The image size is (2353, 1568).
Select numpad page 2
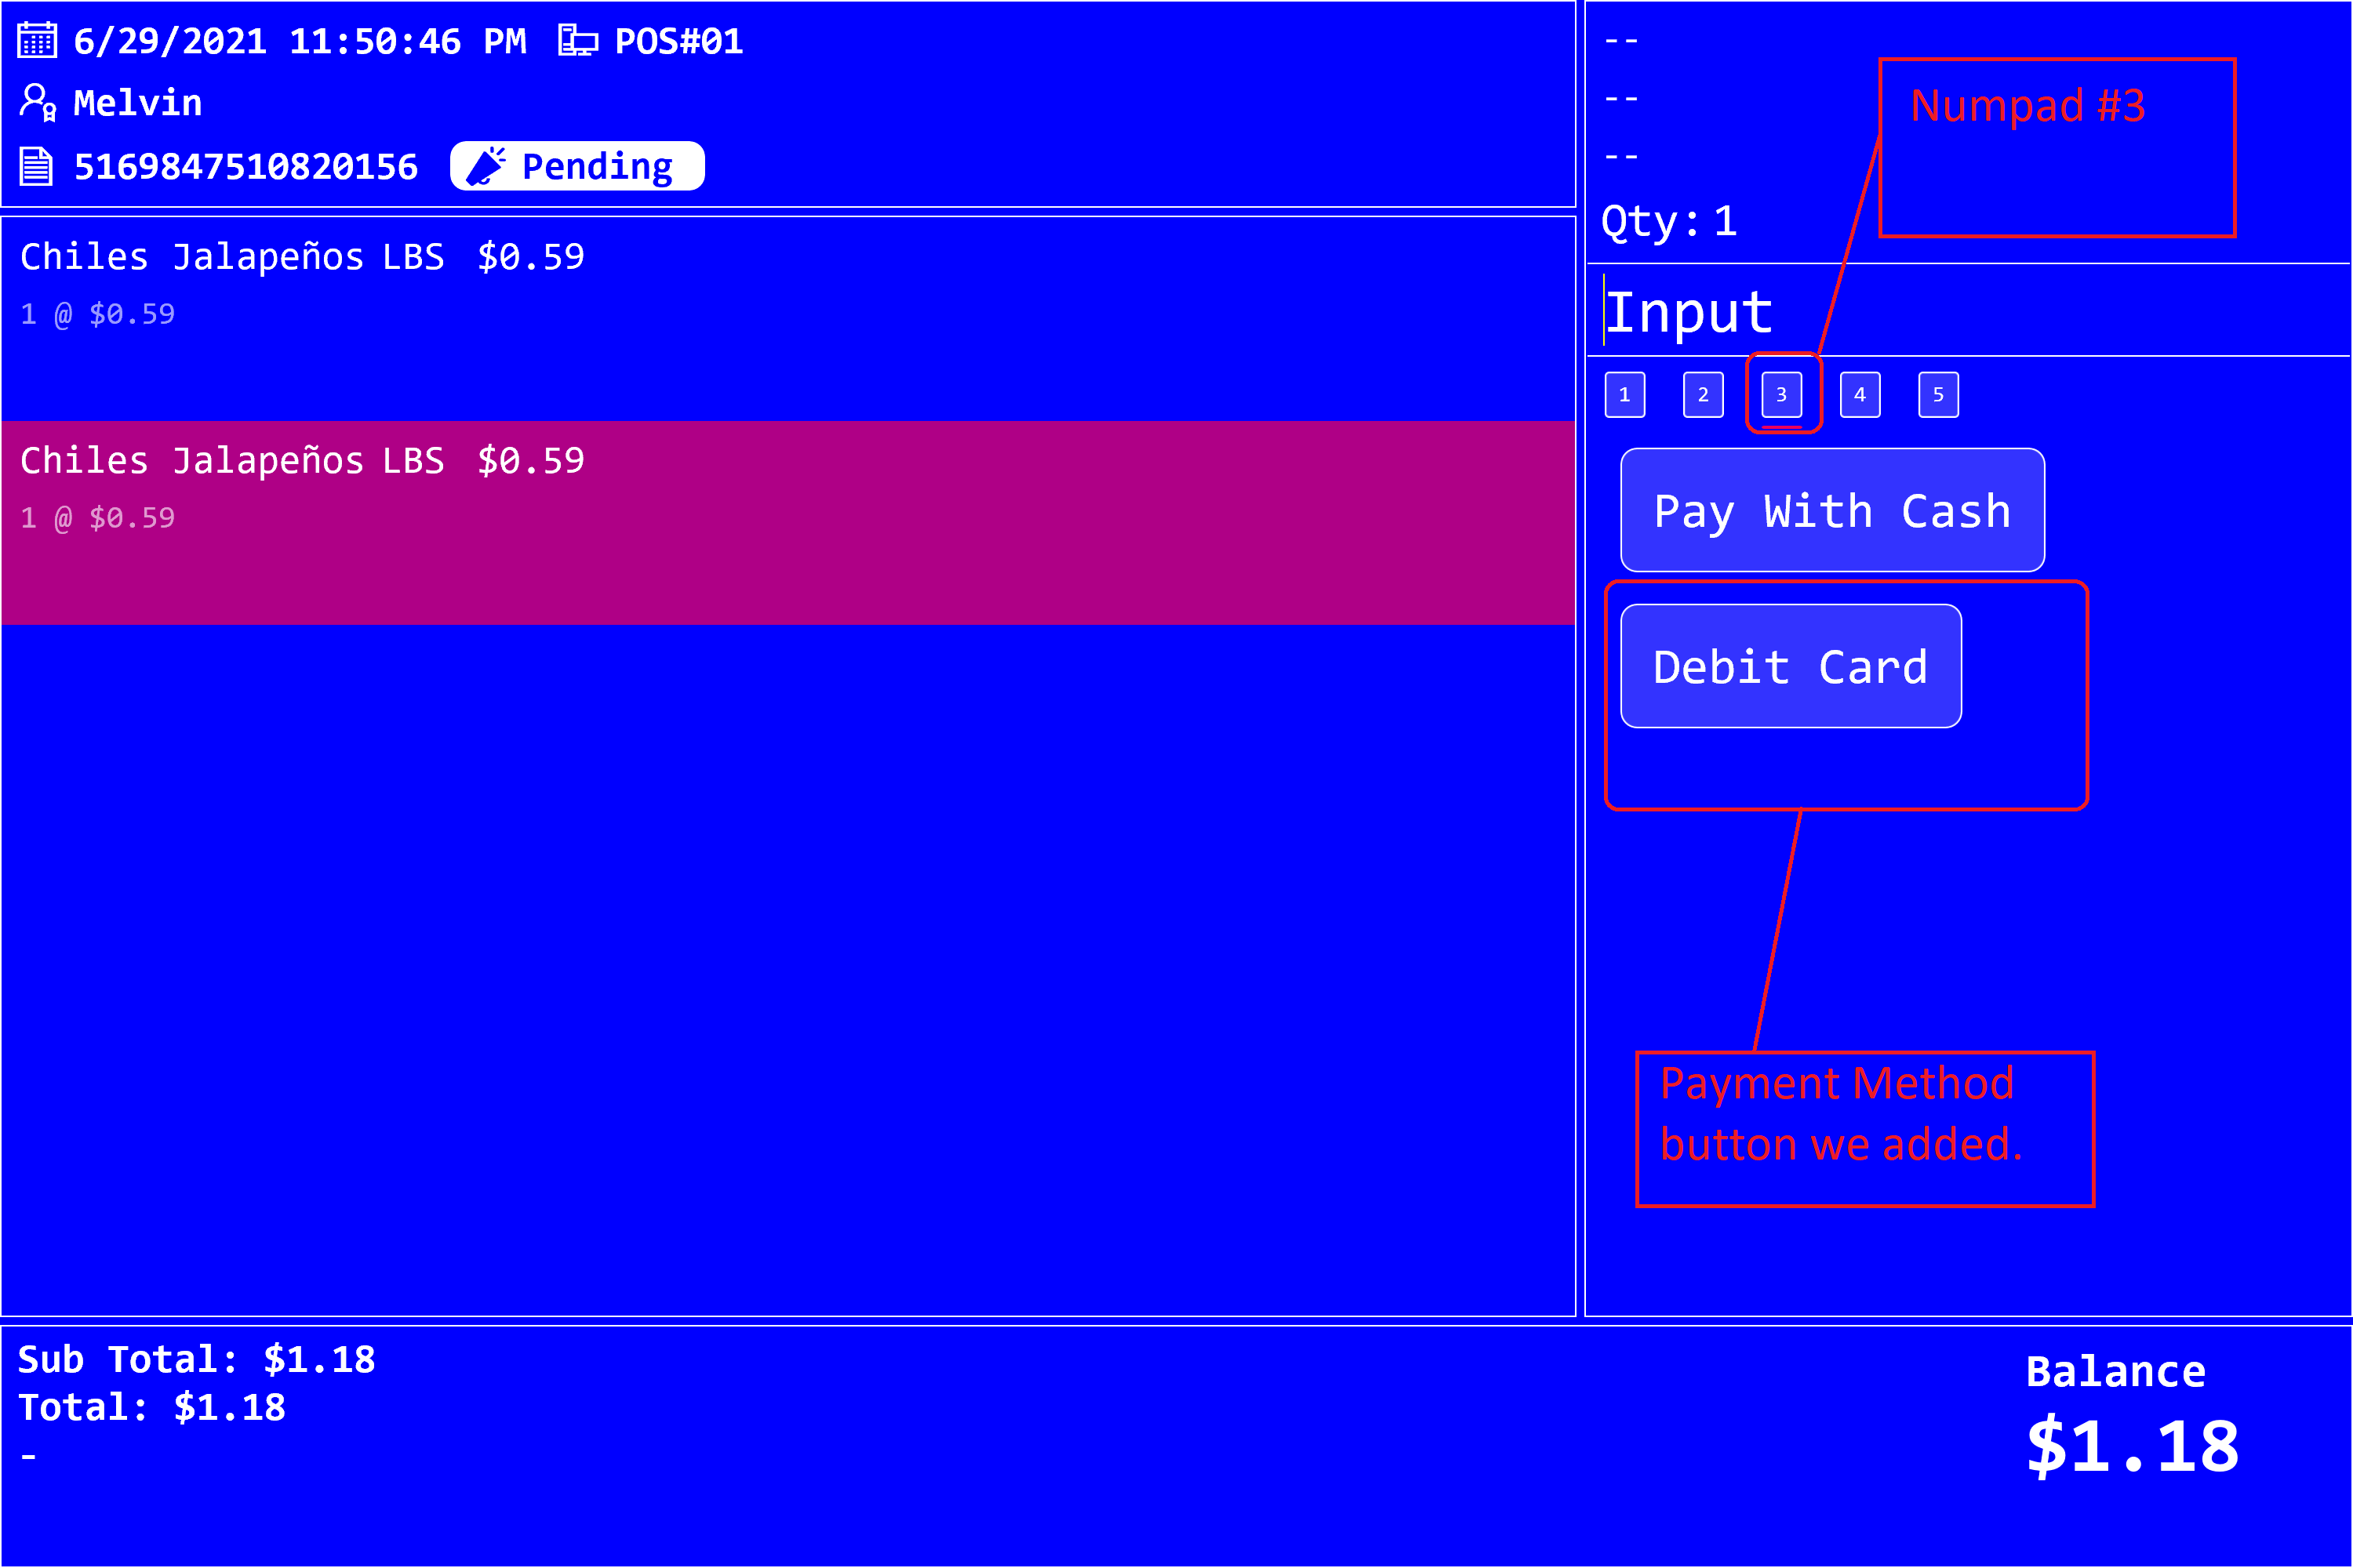[1703, 395]
